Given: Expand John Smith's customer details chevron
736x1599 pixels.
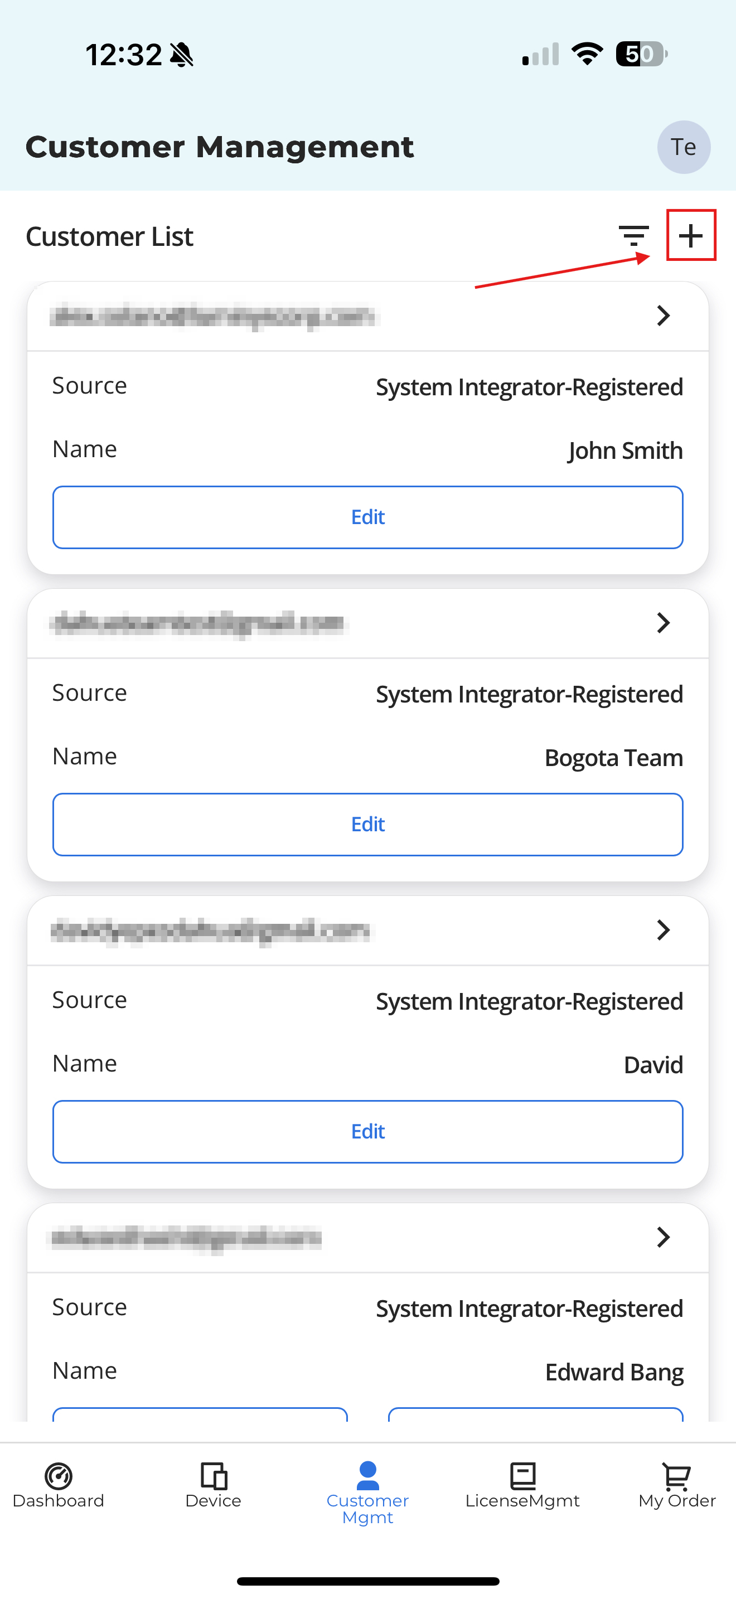Looking at the screenshot, I should 663,316.
